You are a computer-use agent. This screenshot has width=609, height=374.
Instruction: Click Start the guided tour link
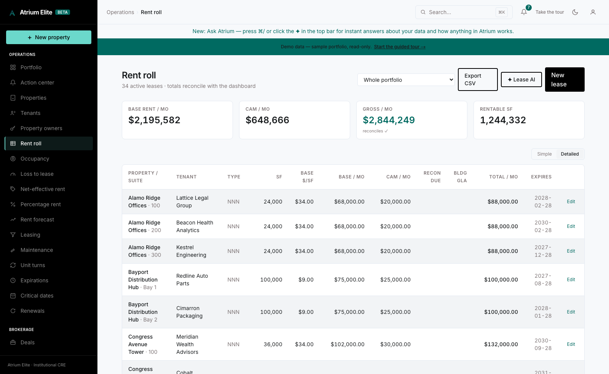[400, 47]
